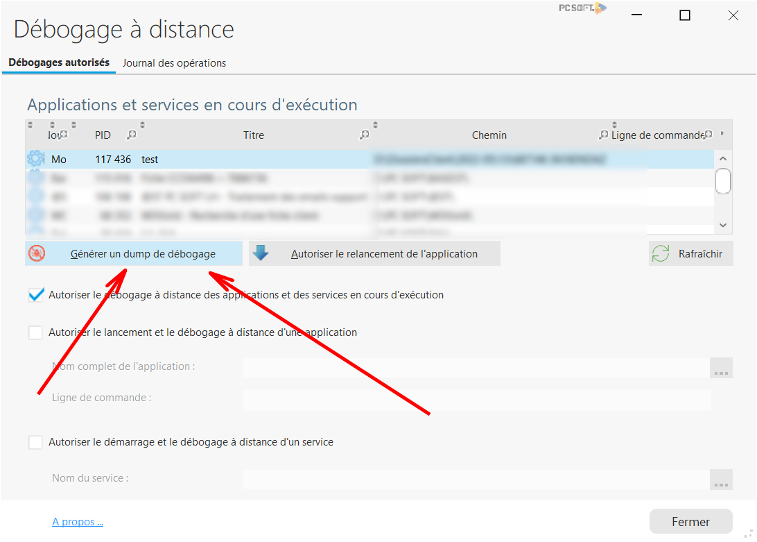
Task: Click the browse icon for application name
Action: [721, 368]
